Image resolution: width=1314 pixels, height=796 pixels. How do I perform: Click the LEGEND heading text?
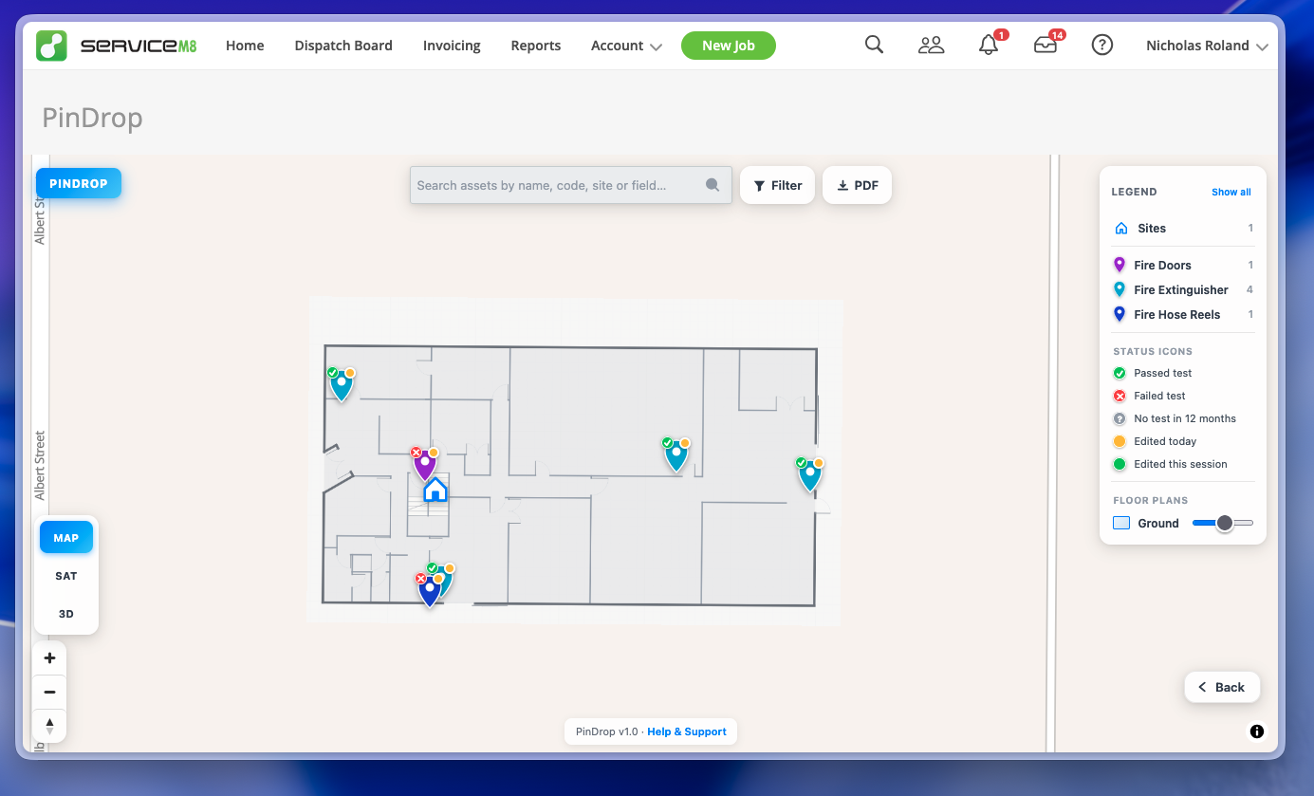[x=1134, y=192]
